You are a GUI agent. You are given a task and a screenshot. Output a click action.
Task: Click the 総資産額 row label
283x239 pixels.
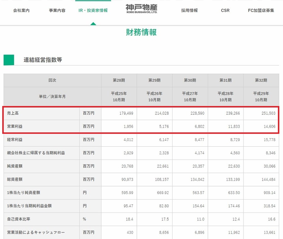coord(15,179)
